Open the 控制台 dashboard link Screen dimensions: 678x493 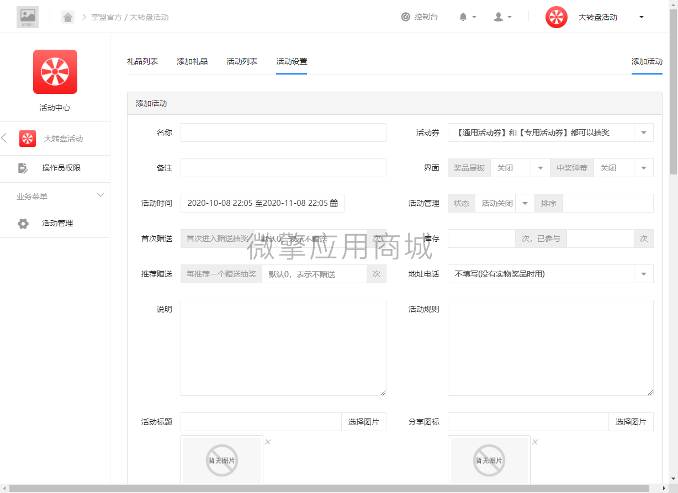coord(420,17)
